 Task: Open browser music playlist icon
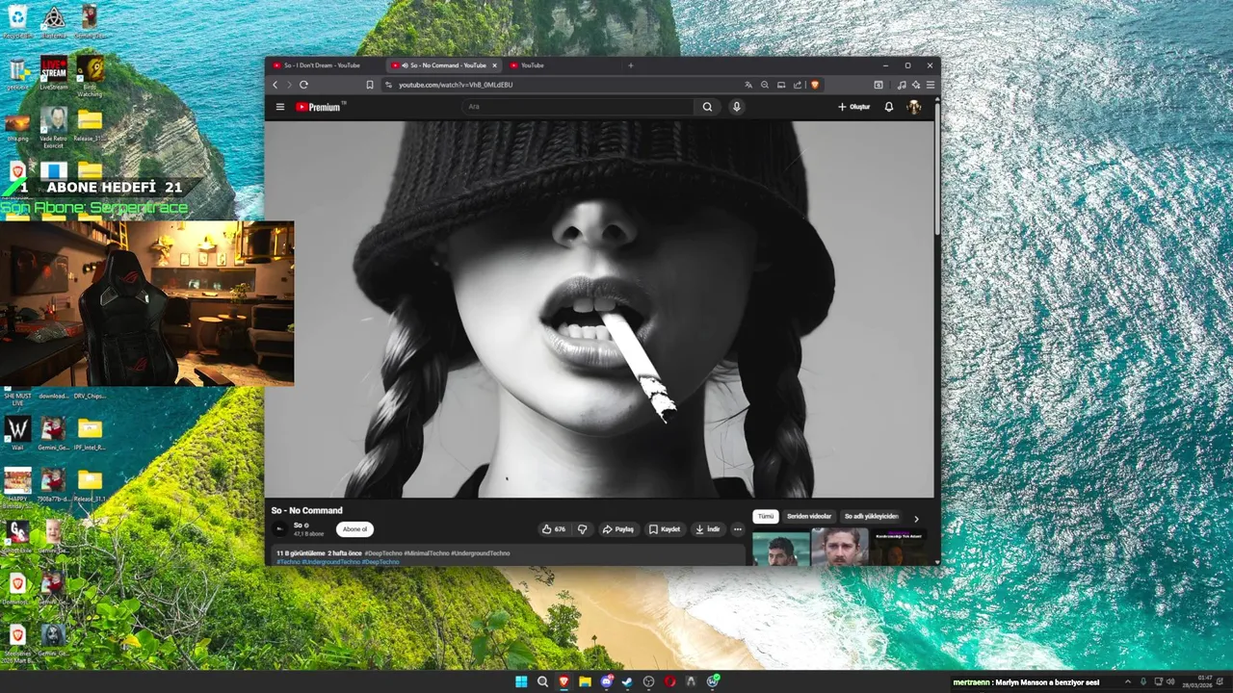902,85
